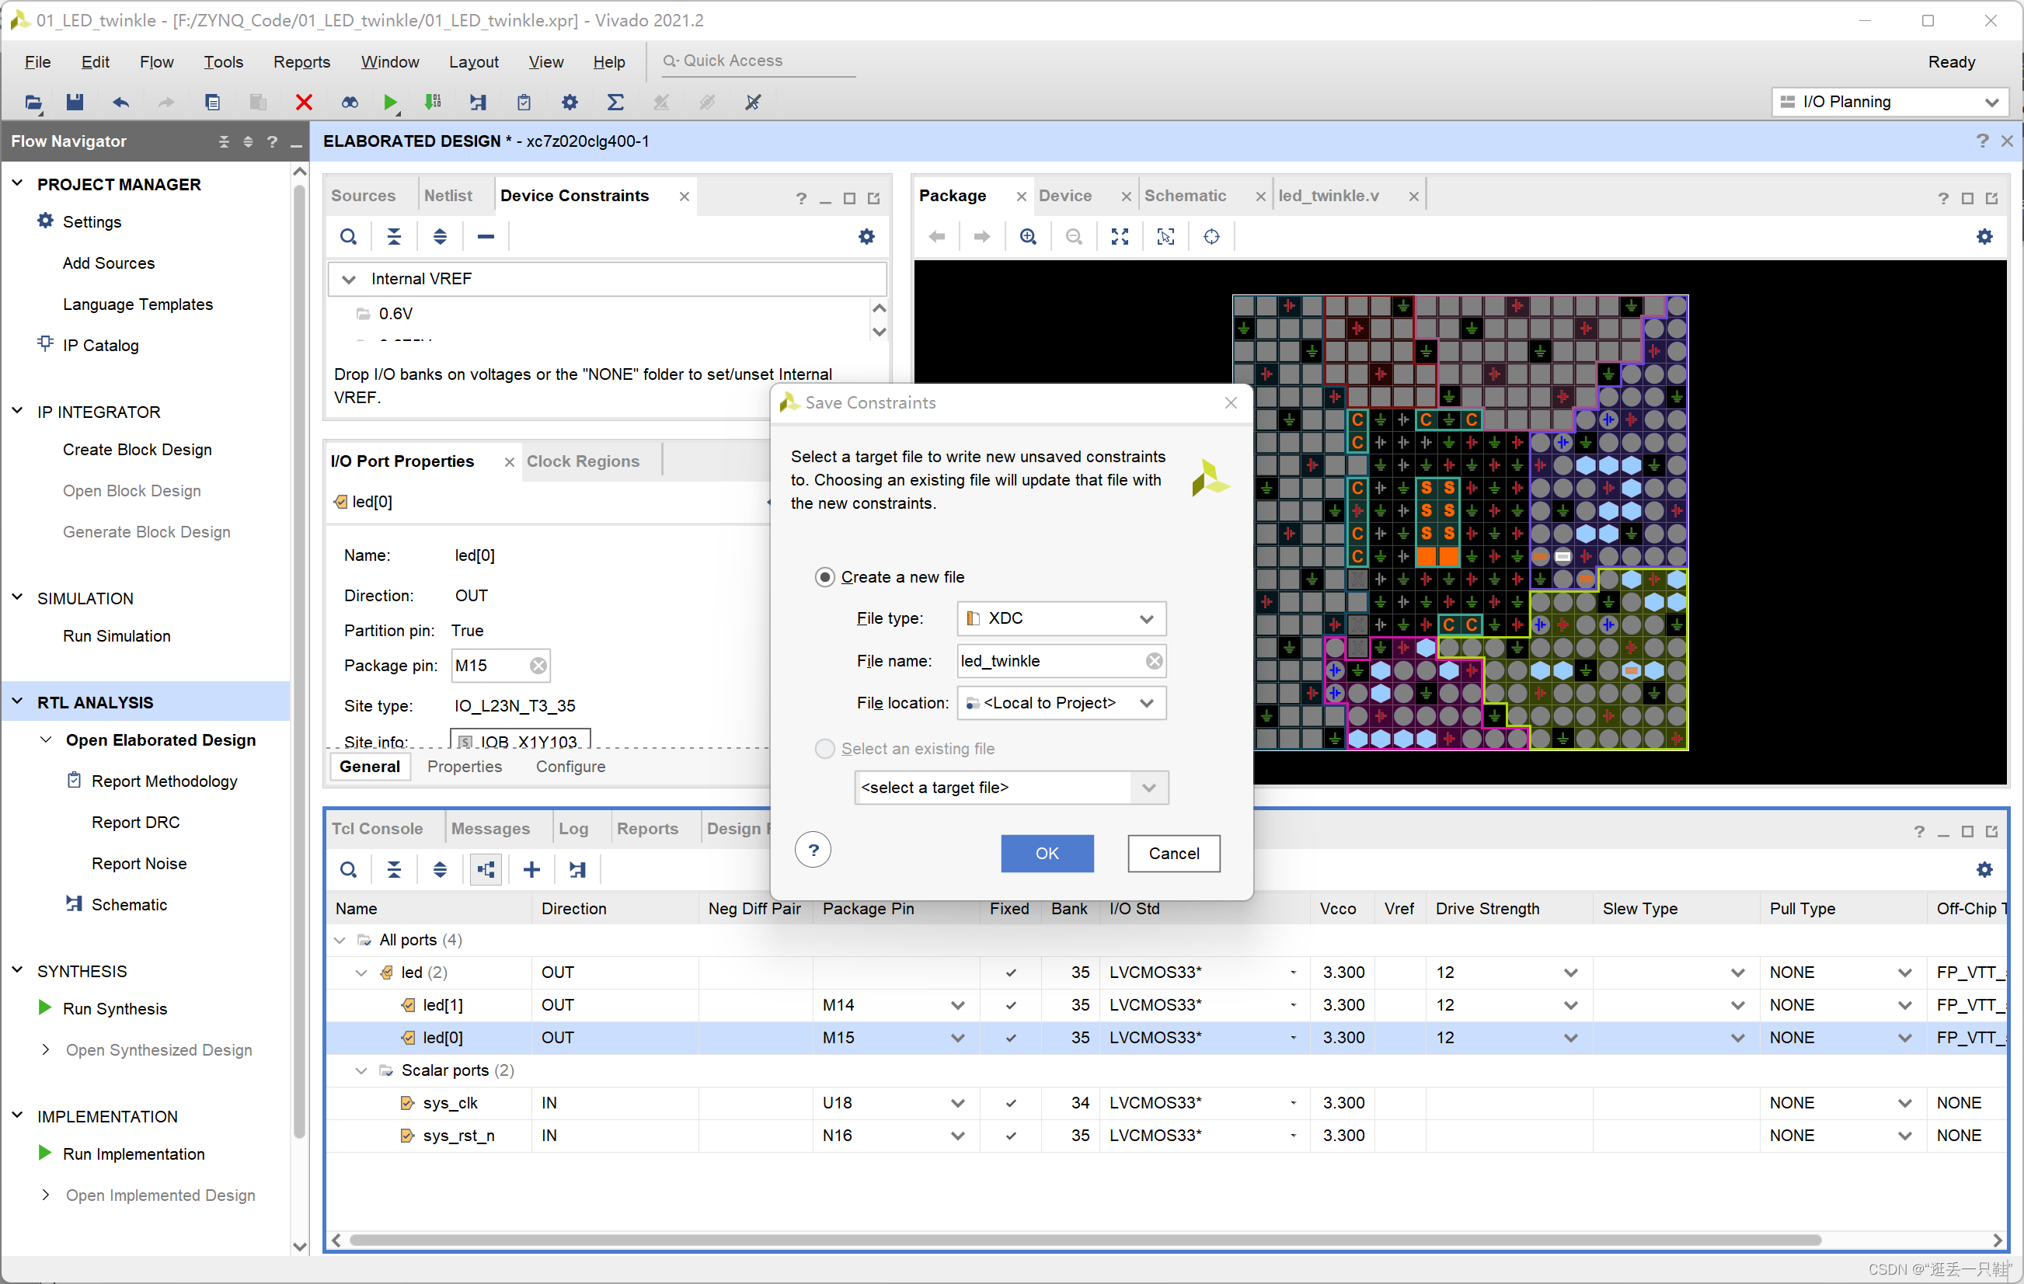This screenshot has width=2024, height=1284.
Task: Select the sys_clk port row
Action: tap(1167, 1103)
